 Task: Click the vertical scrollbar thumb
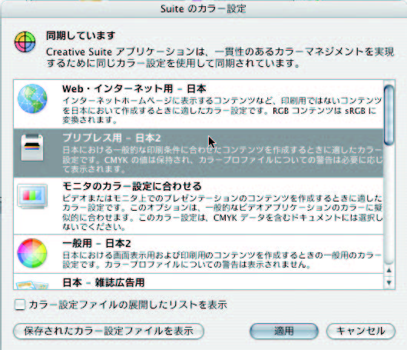pos(389,115)
